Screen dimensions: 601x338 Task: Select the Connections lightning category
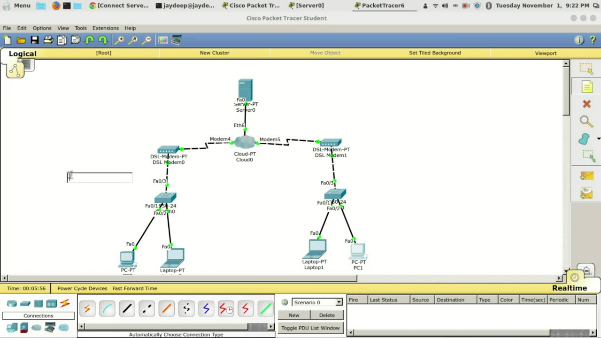tap(65, 303)
